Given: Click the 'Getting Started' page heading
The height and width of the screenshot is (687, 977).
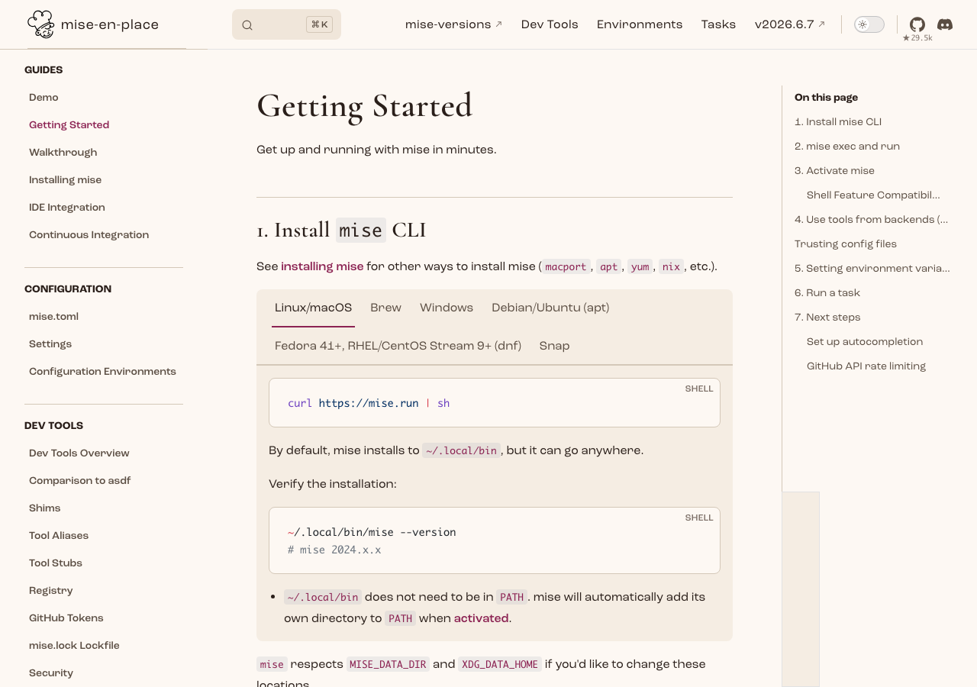Looking at the screenshot, I should [365, 105].
